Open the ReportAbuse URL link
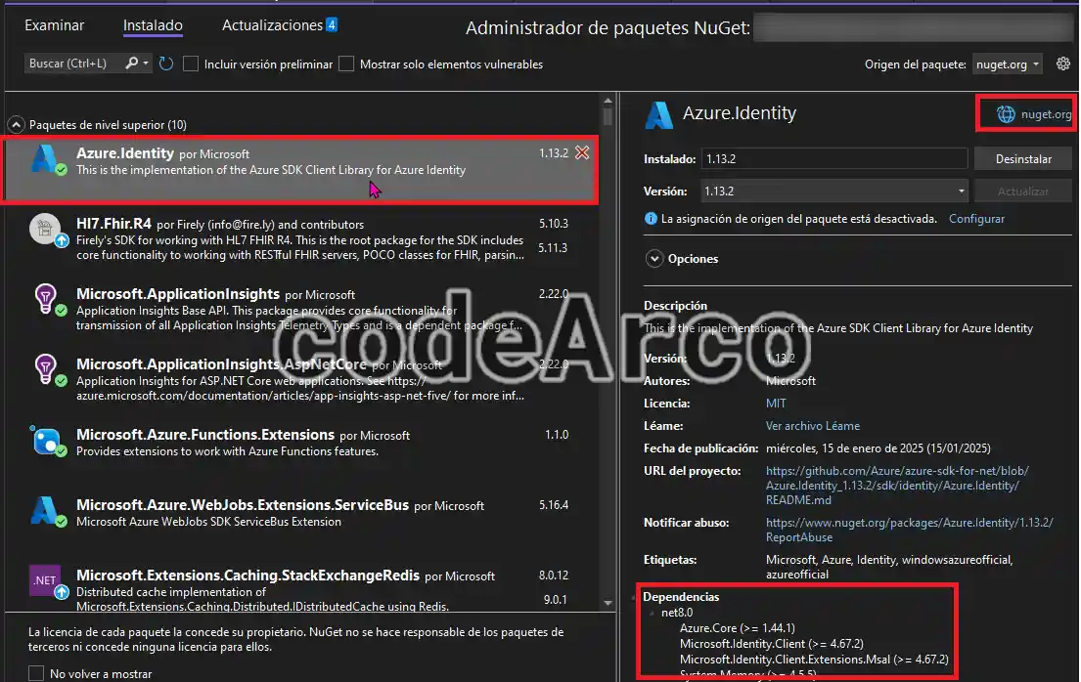The width and height of the screenshot is (1081, 682). click(910, 530)
